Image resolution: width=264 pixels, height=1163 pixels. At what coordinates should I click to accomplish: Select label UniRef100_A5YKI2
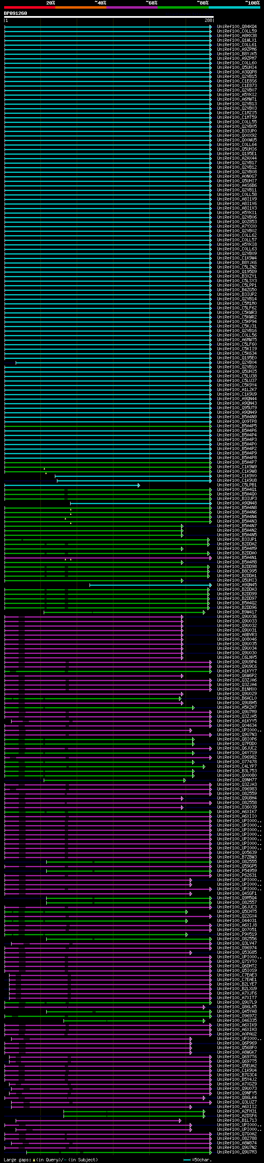click(237, 95)
